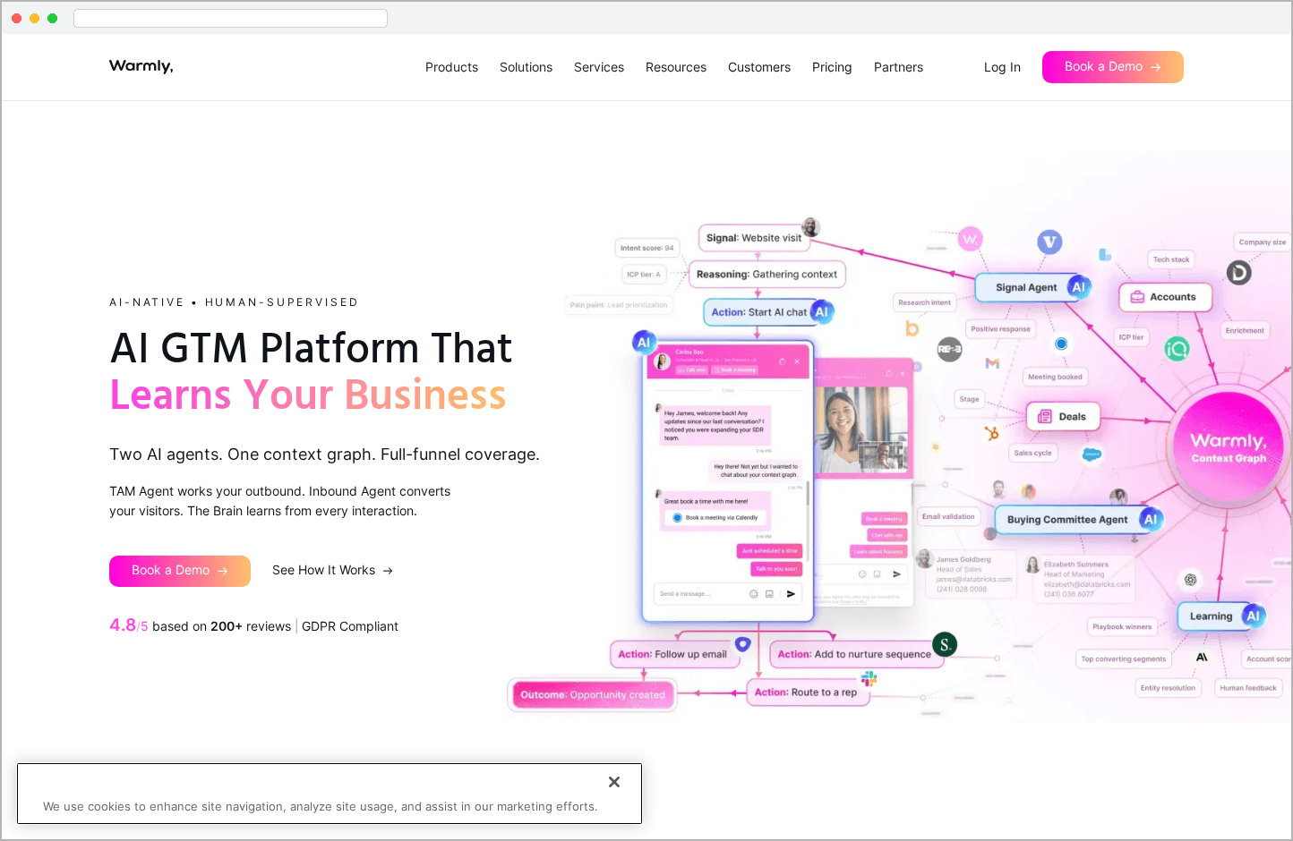1293x841 pixels.
Task: Click the blue V icon above Signal Agent
Action: (x=1049, y=242)
